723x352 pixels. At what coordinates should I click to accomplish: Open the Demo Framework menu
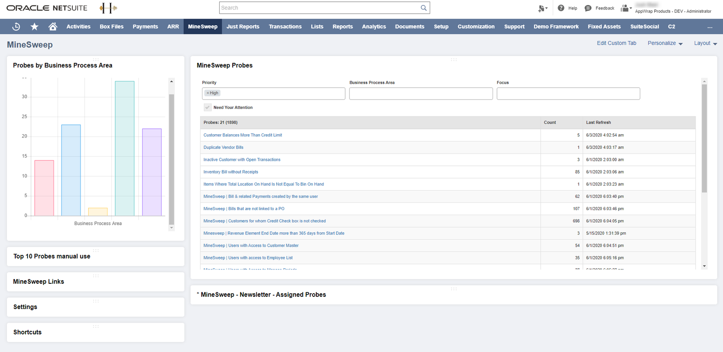[556, 27]
